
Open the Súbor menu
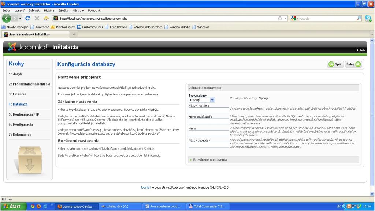click(6, 11)
